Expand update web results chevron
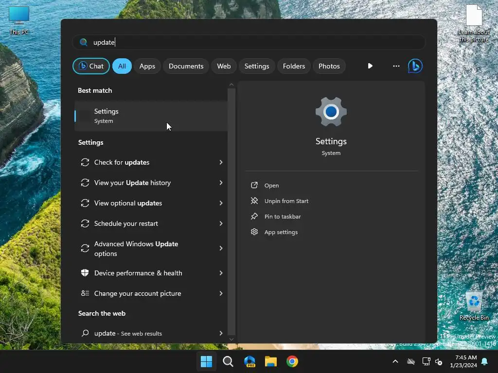The image size is (498, 373). [x=221, y=333]
